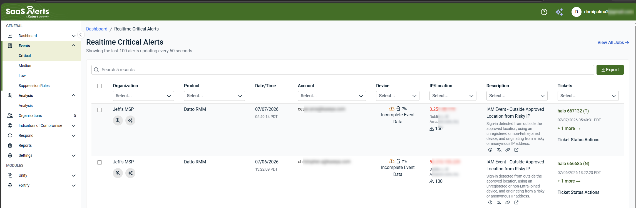Screen dimensions: 636x208
Task: Open the Tickets filter dropdown
Action: point(588,96)
